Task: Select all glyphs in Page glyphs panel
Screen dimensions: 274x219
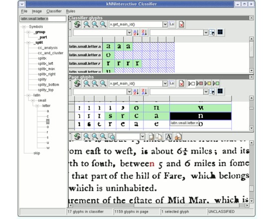Action: (220, 92)
